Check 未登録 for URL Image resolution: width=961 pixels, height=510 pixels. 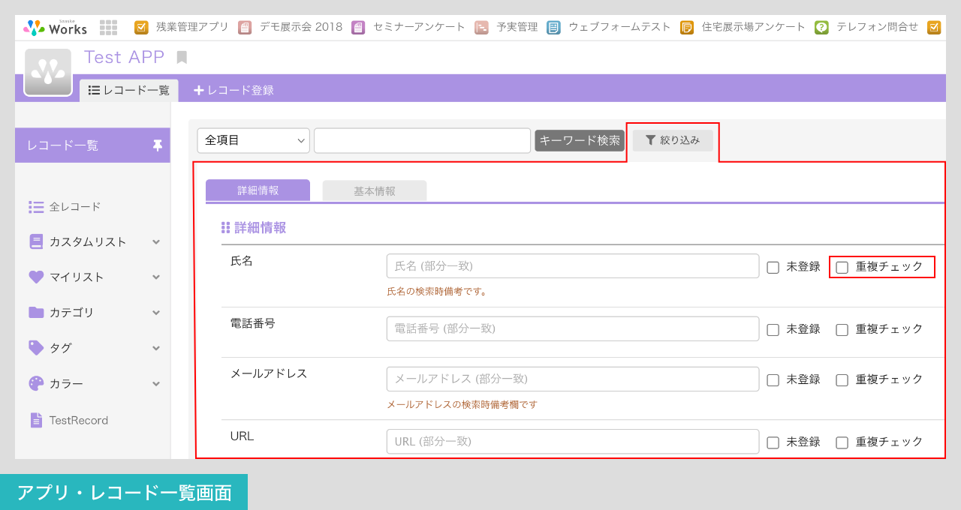[x=773, y=442]
